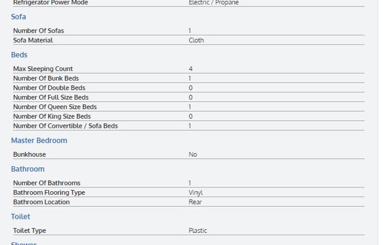Click the Plastic value for Toilet Type
This screenshot has width=383, height=245.
(198, 231)
